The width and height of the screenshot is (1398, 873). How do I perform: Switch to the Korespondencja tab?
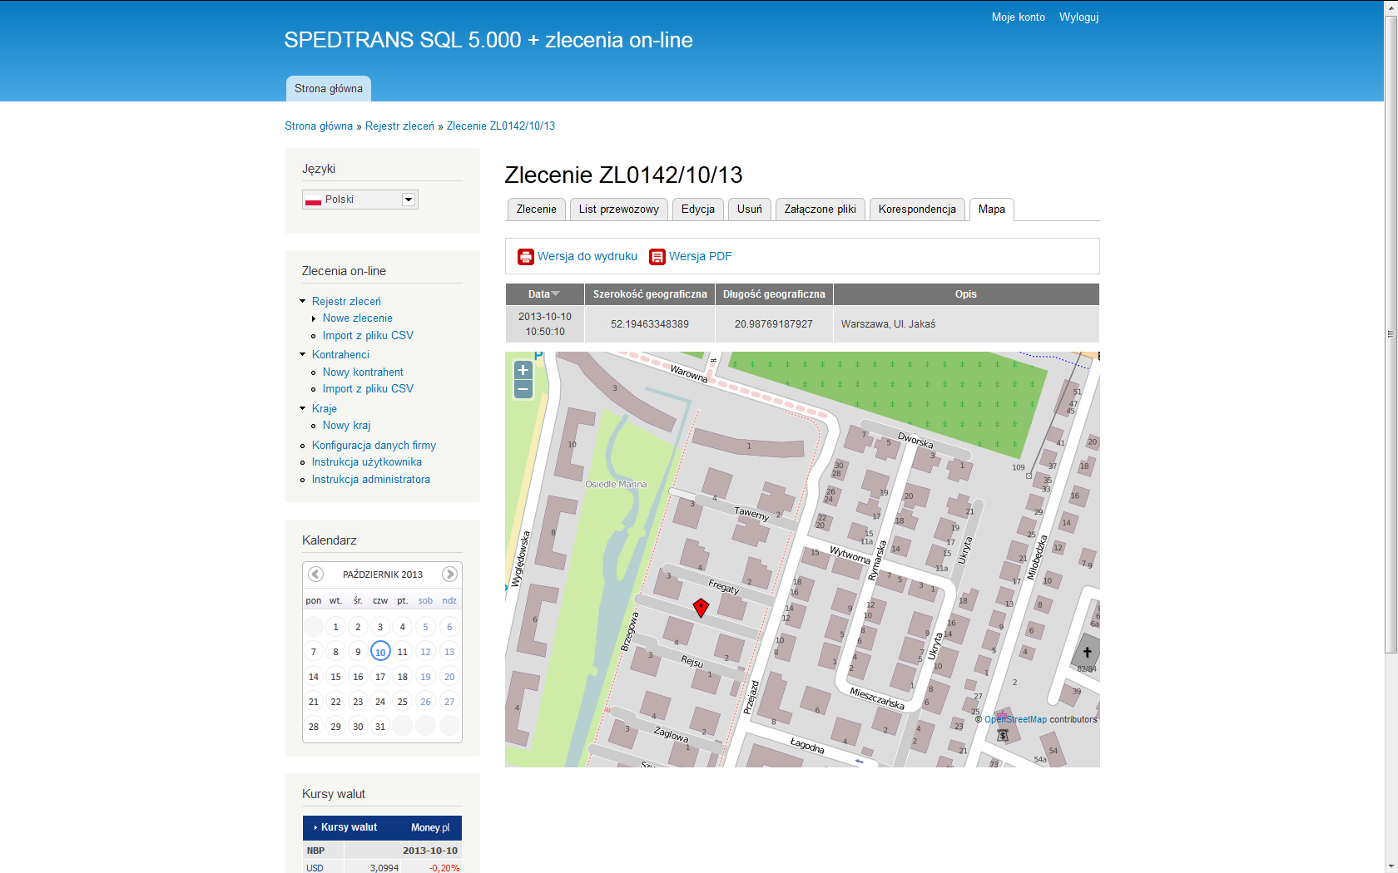(x=917, y=210)
